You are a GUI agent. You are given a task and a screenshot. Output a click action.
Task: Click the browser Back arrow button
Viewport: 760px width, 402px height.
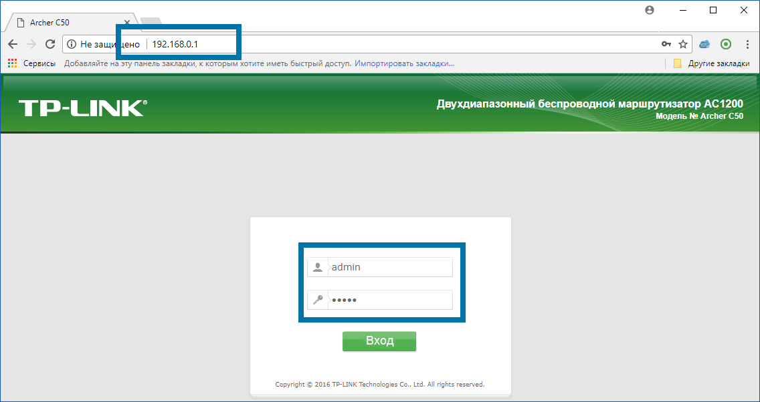tap(13, 44)
